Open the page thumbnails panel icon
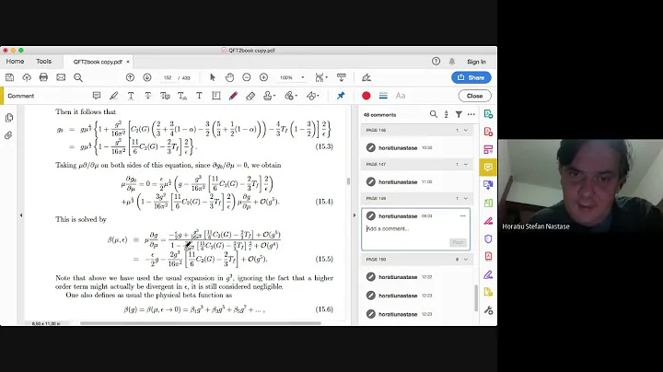Image resolution: width=663 pixels, height=372 pixels. [9, 118]
